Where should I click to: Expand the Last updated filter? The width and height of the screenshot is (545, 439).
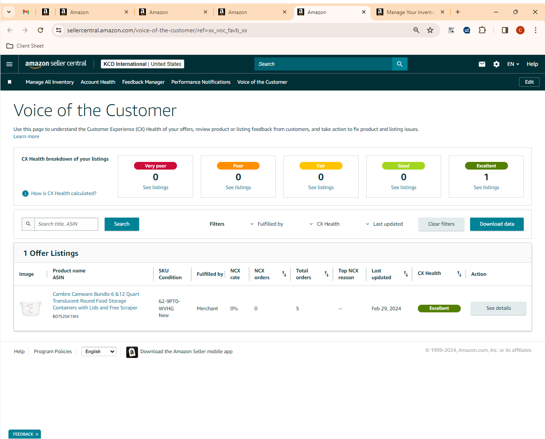coord(384,224)
